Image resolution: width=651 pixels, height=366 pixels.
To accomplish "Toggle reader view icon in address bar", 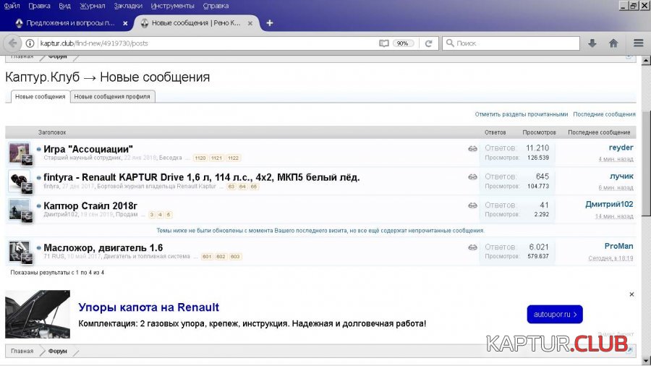I will 384,43.
